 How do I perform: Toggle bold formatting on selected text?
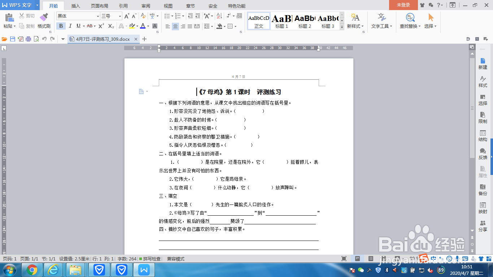coord(61,26)
